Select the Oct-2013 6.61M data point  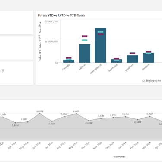click(x=89, y=121)
